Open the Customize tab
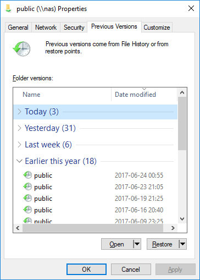 157,28
